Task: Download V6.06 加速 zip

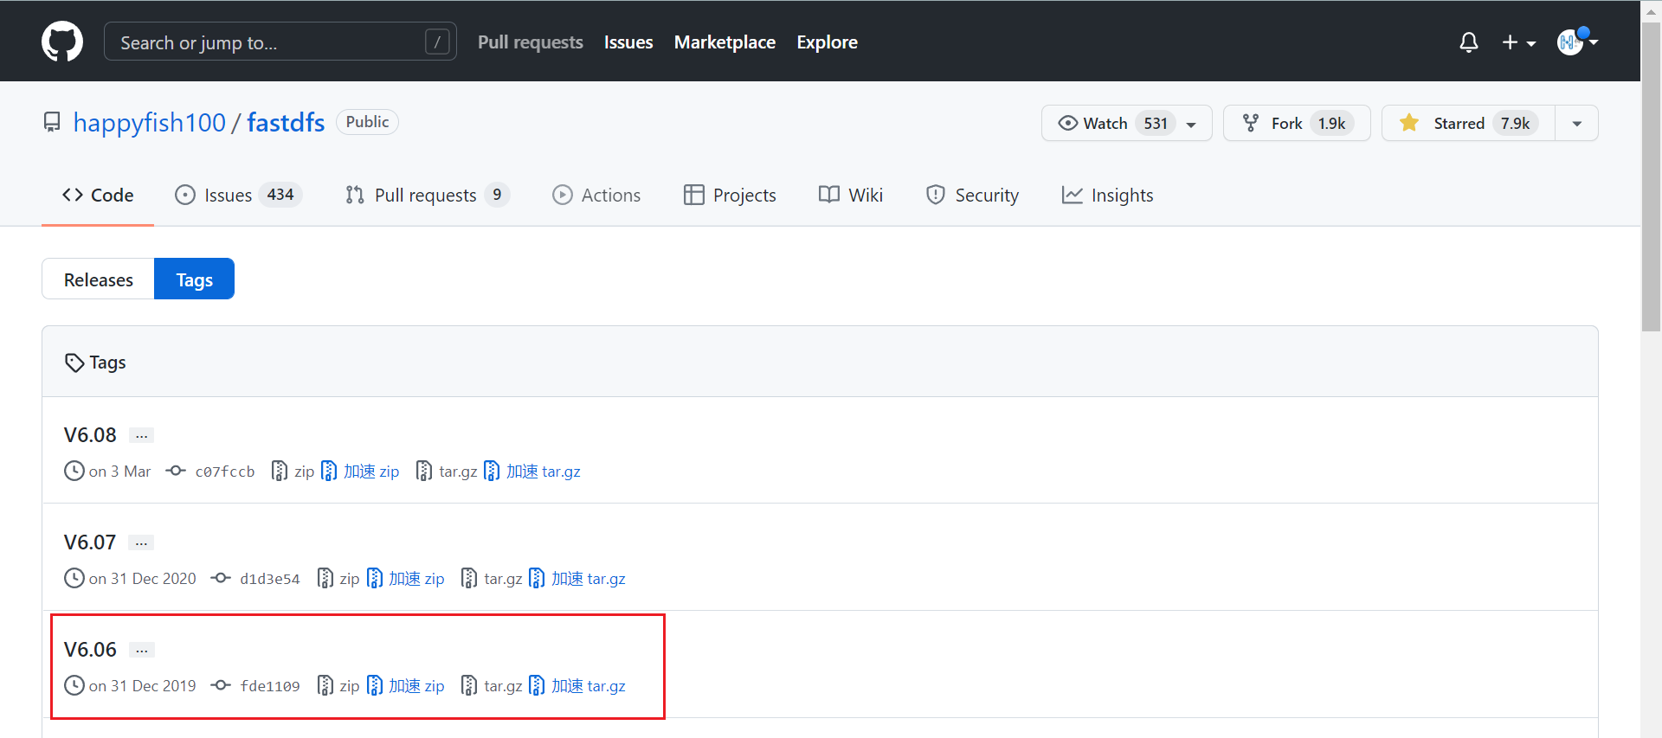Action: (405, 686)
